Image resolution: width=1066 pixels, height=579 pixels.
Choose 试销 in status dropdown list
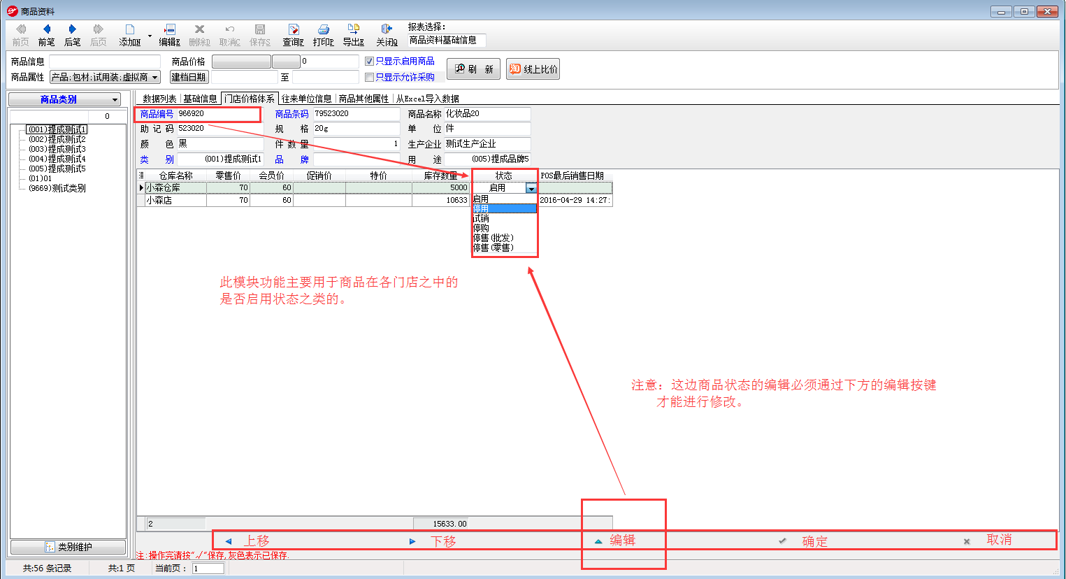[x=505, y=218]
